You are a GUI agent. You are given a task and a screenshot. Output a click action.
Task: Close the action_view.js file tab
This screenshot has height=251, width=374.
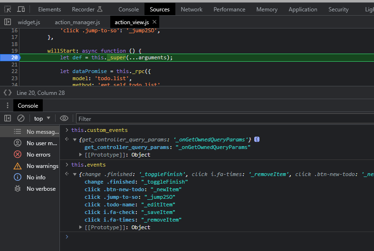tap(154, 22)
